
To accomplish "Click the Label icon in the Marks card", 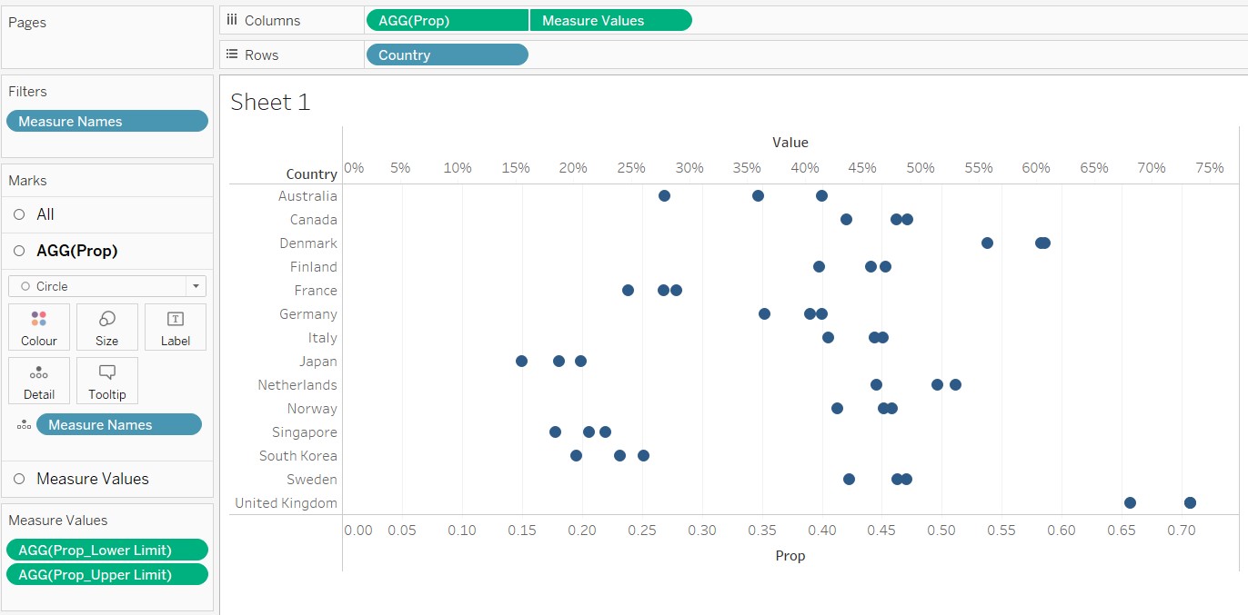I will (x=175, y=327).
